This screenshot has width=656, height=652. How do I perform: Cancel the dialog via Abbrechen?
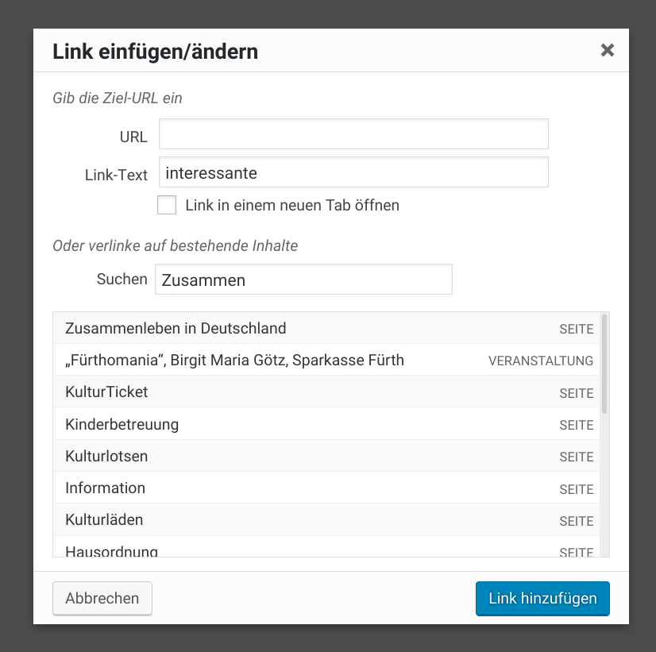(102, 599)
